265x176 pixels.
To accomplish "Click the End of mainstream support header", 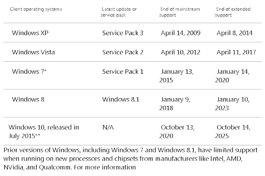I will tap(179, 12).
